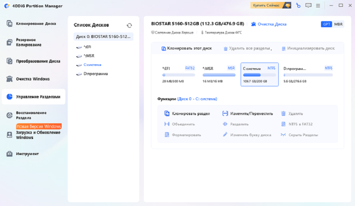The height and width of the screenshot is (206, 355).
Task: Switch partition style to GPT
Action: click(x=326, y=24)
